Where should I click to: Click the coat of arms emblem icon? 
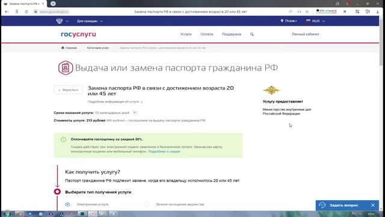point(60,21)
